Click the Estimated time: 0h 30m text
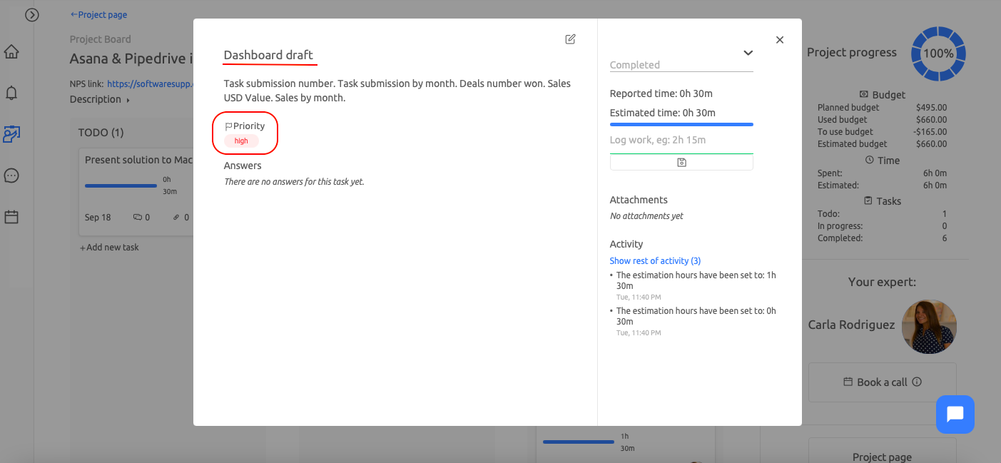Screen dimensions: 1001x463 pyautogui.click(x=663, y=113)
